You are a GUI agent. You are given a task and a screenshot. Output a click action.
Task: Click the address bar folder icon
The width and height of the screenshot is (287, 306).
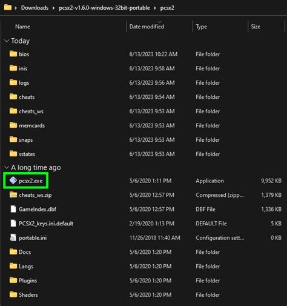click(8, 7)
